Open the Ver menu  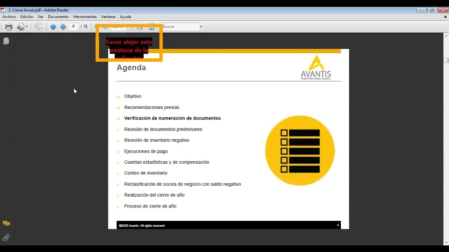tap(41, 16)
